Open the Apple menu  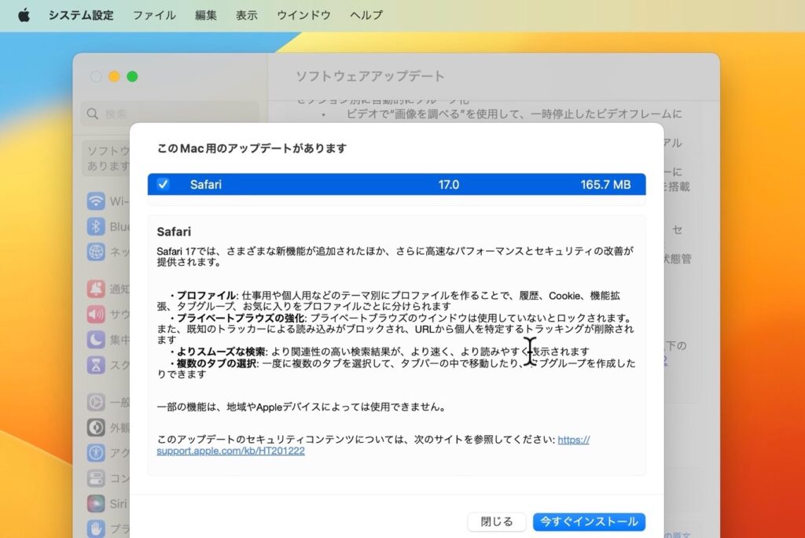24,13
